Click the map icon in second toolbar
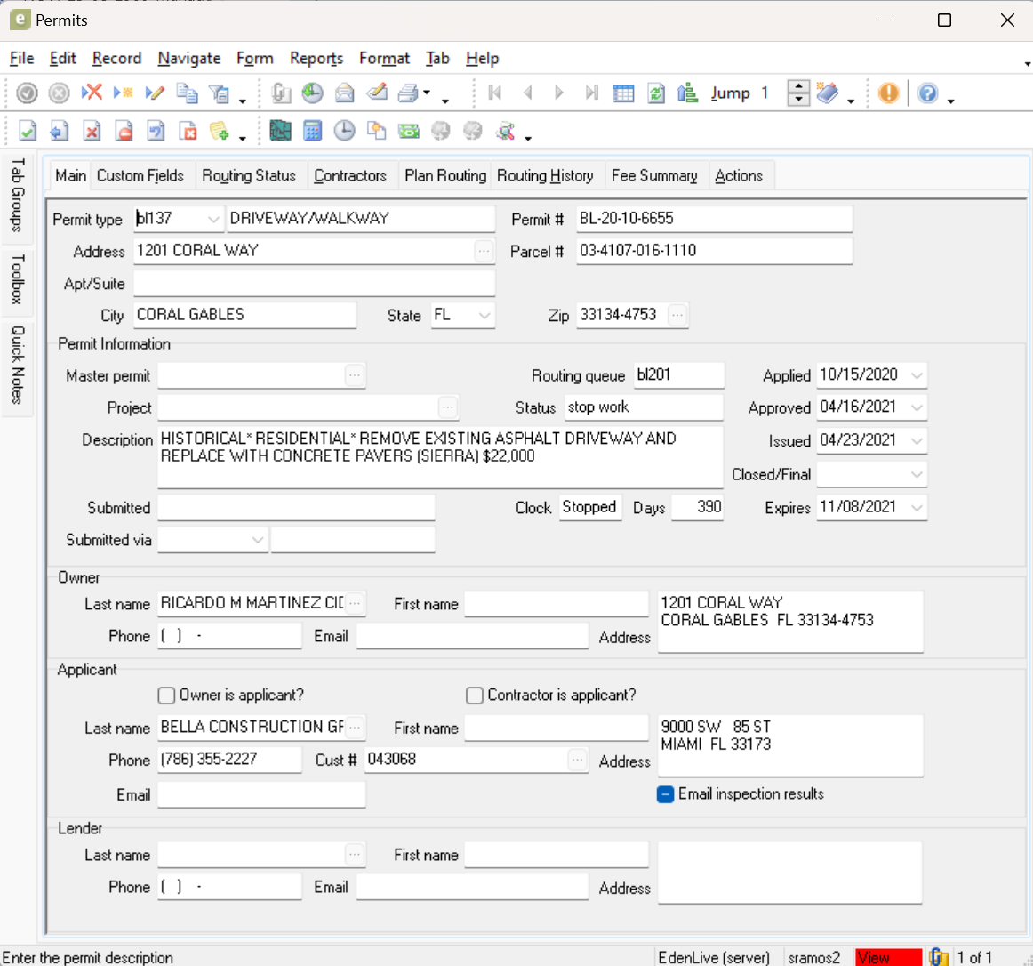 280,132
